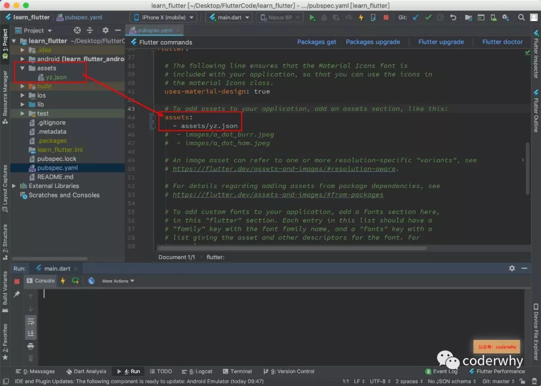Image resolution: width=541 pixels, height=386 pixels.
Task: Open More Actions dropdown in console
Action: click(118, 281)
